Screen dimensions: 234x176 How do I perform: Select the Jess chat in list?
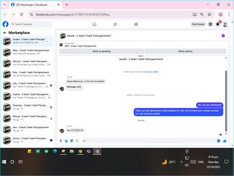28,129
